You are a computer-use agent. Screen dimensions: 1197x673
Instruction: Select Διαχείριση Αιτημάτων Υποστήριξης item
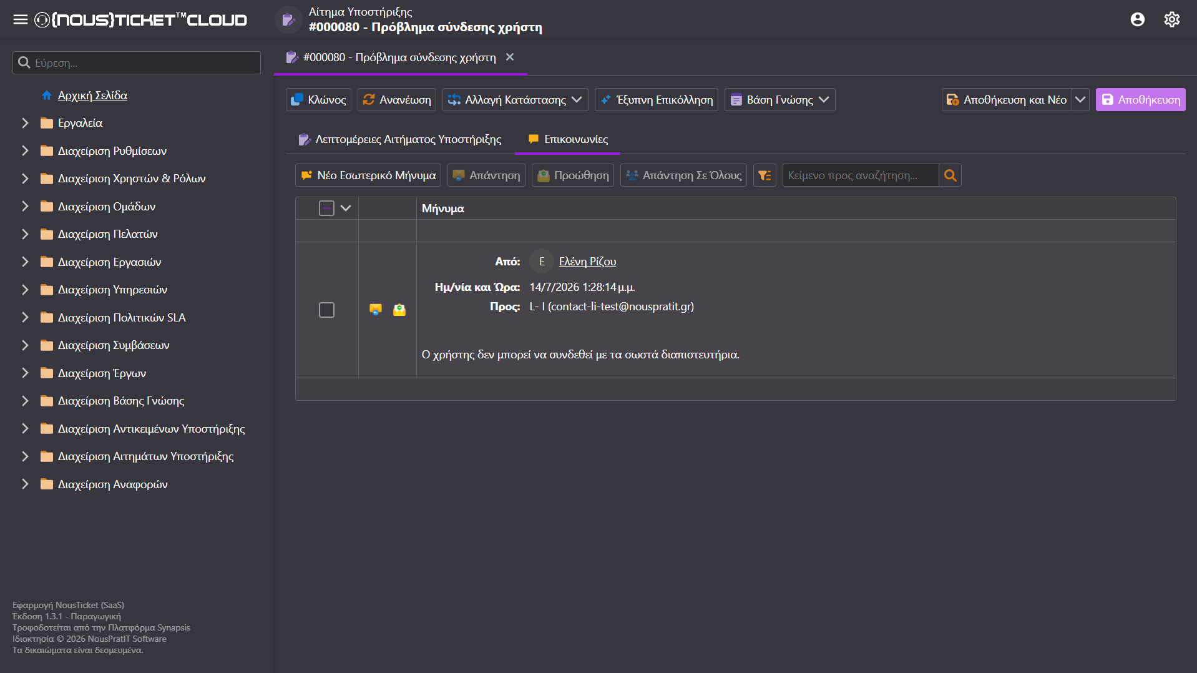click(145, 456)
